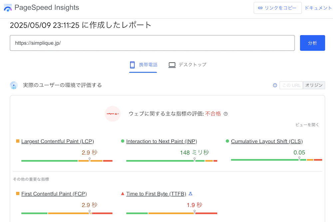Click the mobile phone icon
The height and width of the screenshot is (222, 333).
pos(132,65)
